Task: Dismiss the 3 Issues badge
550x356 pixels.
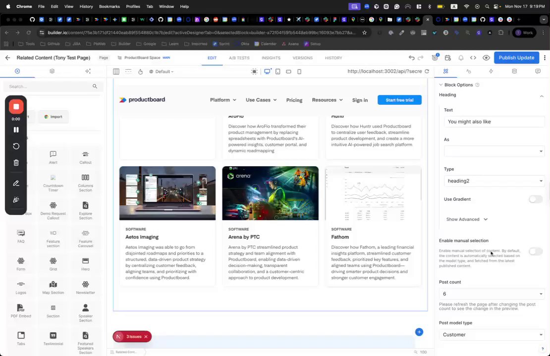Action: tap(146, 336)
